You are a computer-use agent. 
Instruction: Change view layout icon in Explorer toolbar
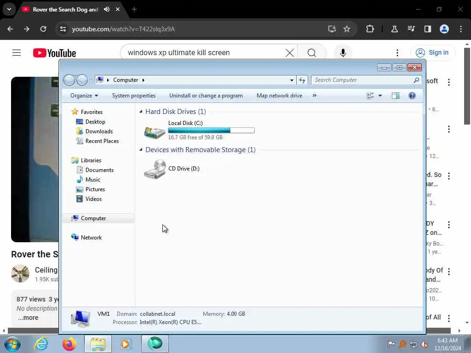point(370,96)
